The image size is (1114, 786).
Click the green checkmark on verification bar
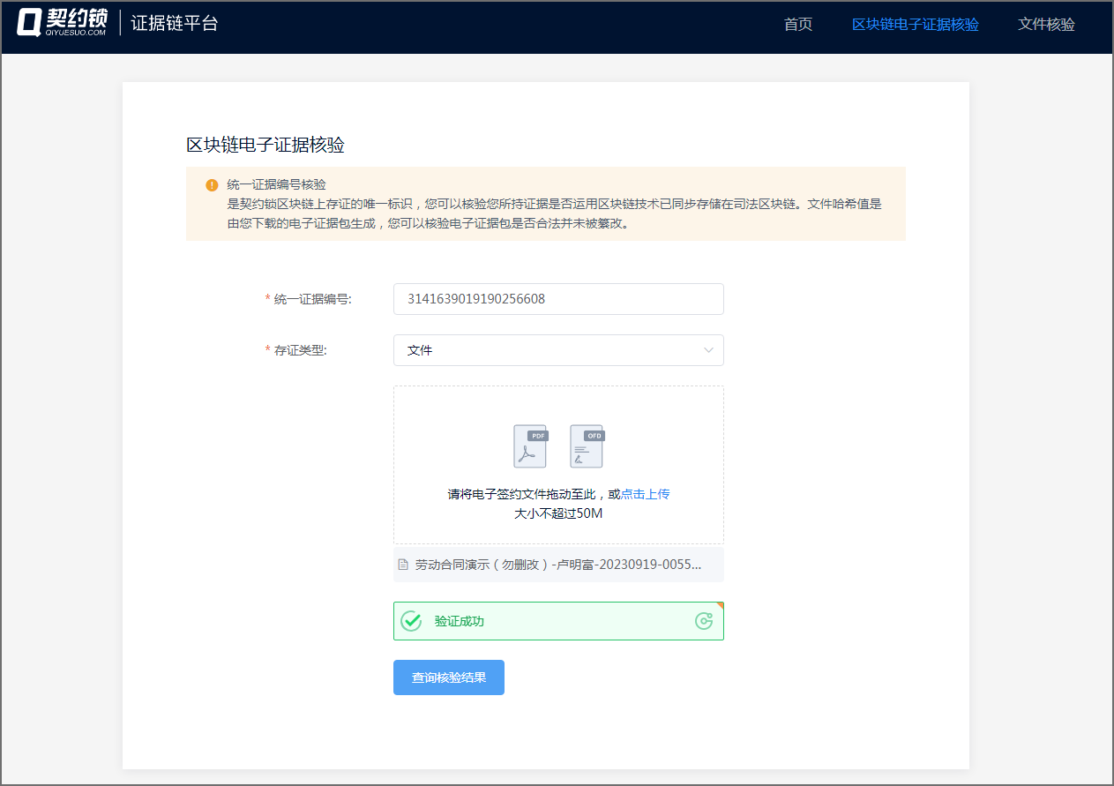point(412,620)
